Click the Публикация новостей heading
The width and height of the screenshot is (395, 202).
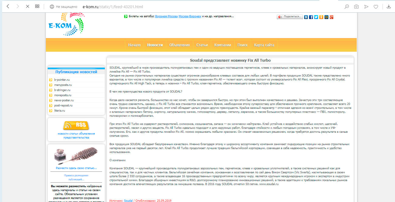click(x=76, y=72)
